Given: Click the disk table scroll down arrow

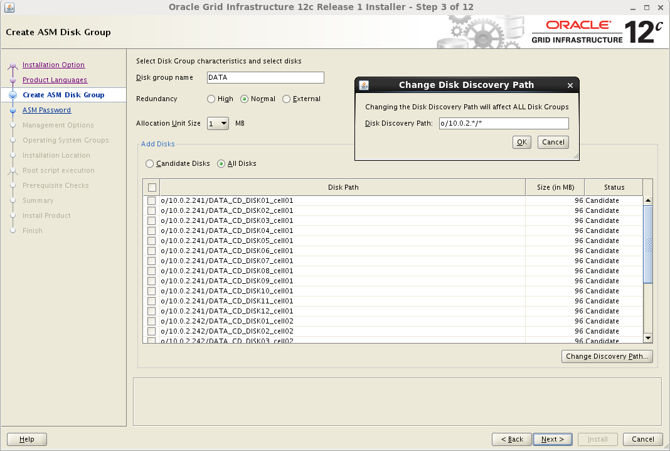Looking at the screenshot, I should 648,338.
